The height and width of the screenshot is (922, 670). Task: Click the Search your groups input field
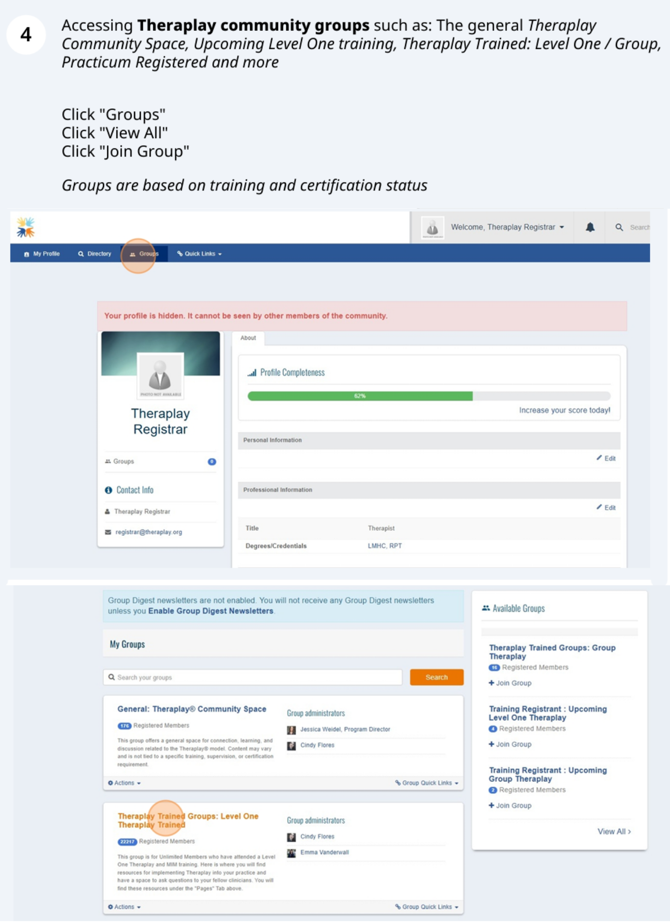[253, 677]
